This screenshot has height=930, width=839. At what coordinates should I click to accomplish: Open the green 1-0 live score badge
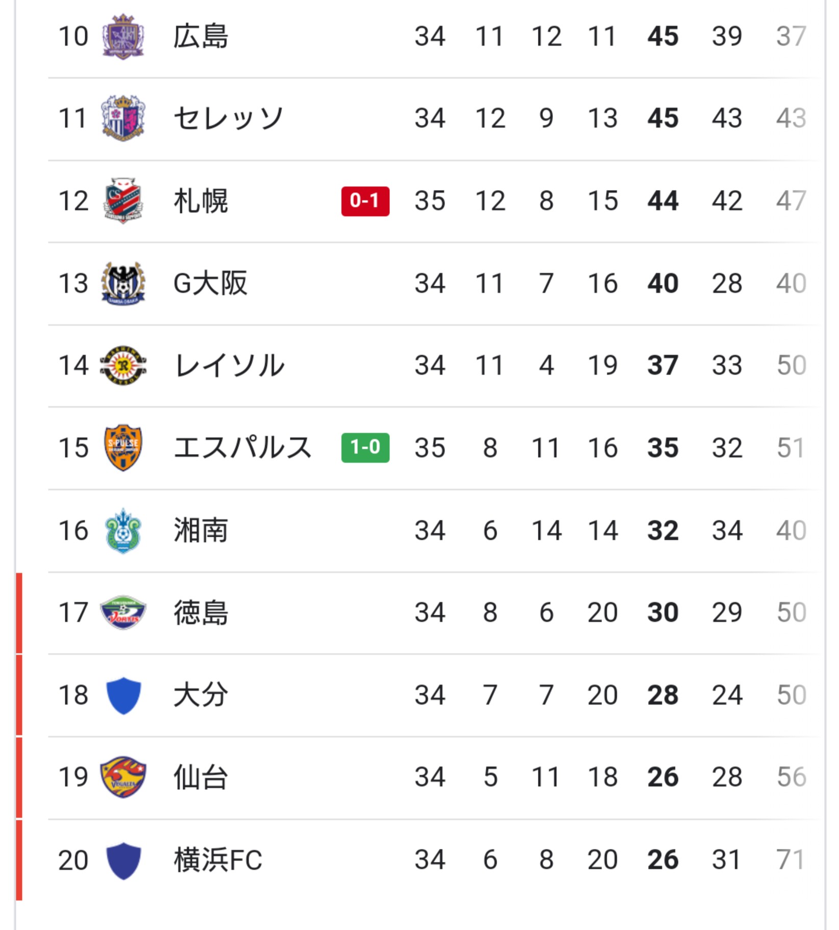tap(365, 447)
